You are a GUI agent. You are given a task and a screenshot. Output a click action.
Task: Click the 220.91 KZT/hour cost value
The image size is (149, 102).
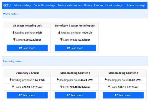pyautogui.click(x=32, y=87)
